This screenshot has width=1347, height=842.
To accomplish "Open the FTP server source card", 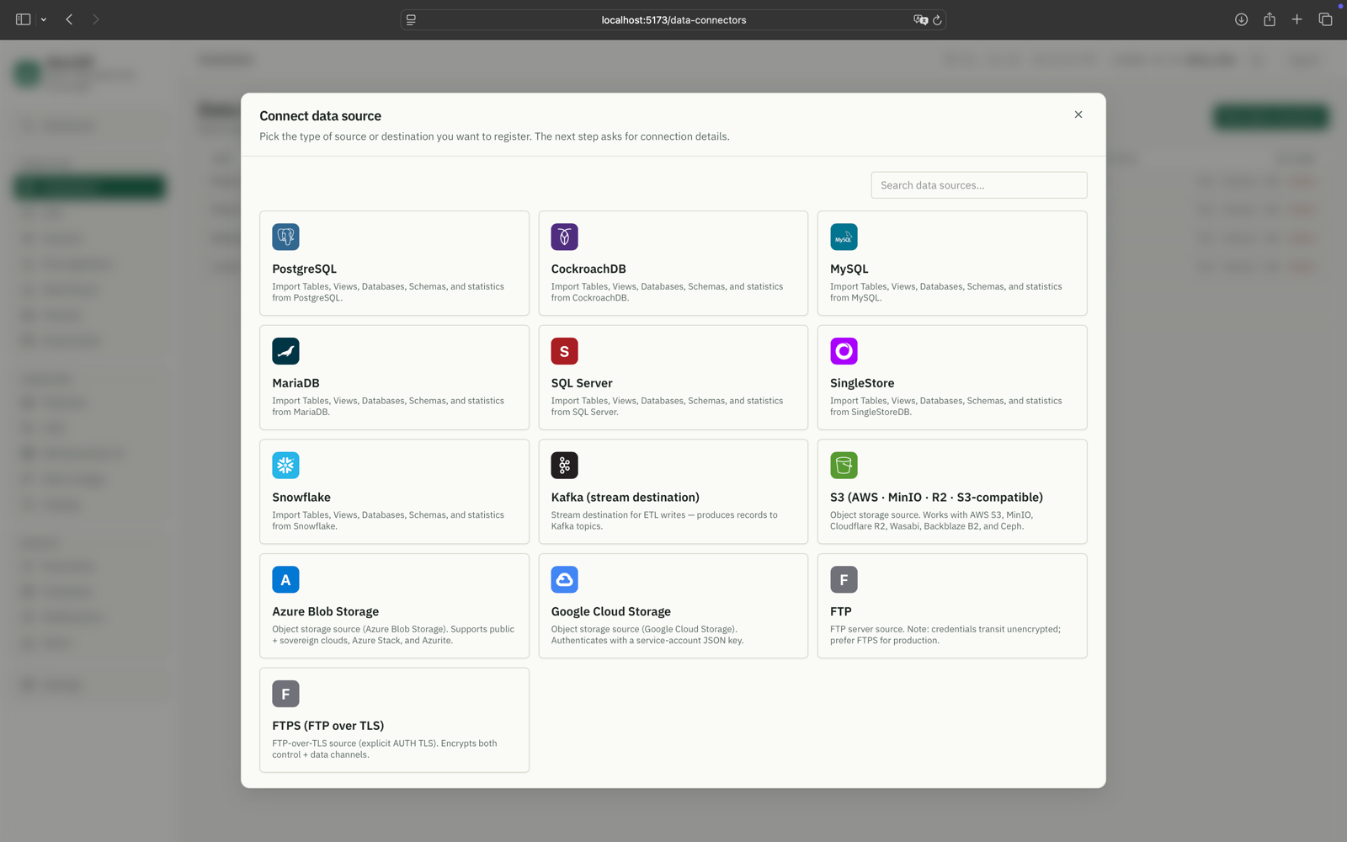I will 952,605.
